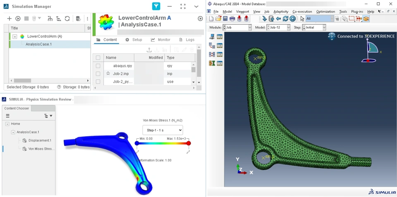Open the Optimization menu

click(325, 12)
